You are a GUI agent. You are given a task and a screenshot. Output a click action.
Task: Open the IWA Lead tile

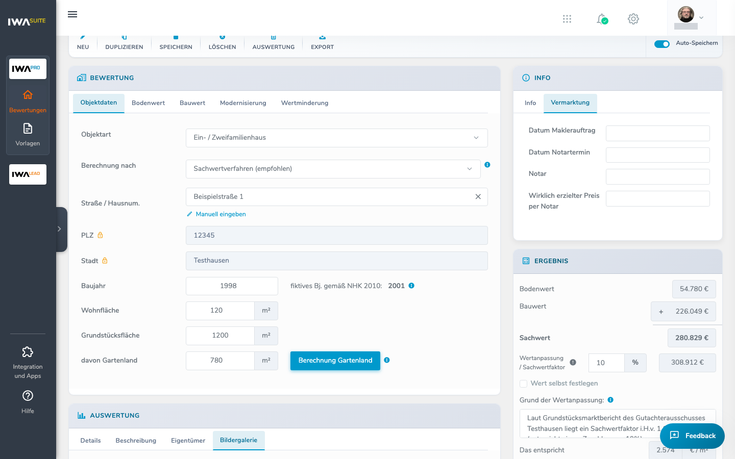coord(28,174)
